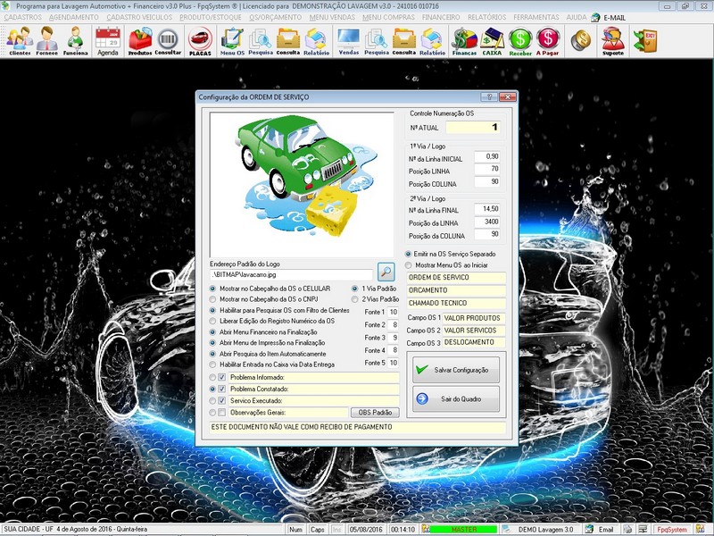Open the FINANCEIRO menu
This screenshot has width=714, height=536.
click(441, 17)
